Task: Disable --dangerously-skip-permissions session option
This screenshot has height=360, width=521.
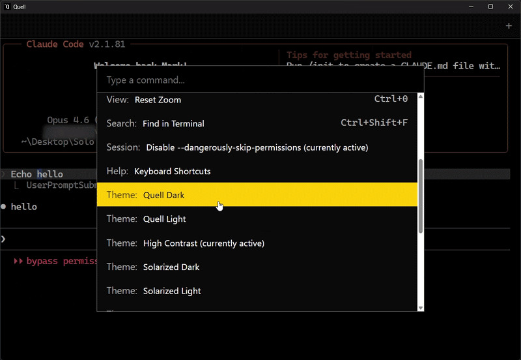Action: (x=257, y=147)
